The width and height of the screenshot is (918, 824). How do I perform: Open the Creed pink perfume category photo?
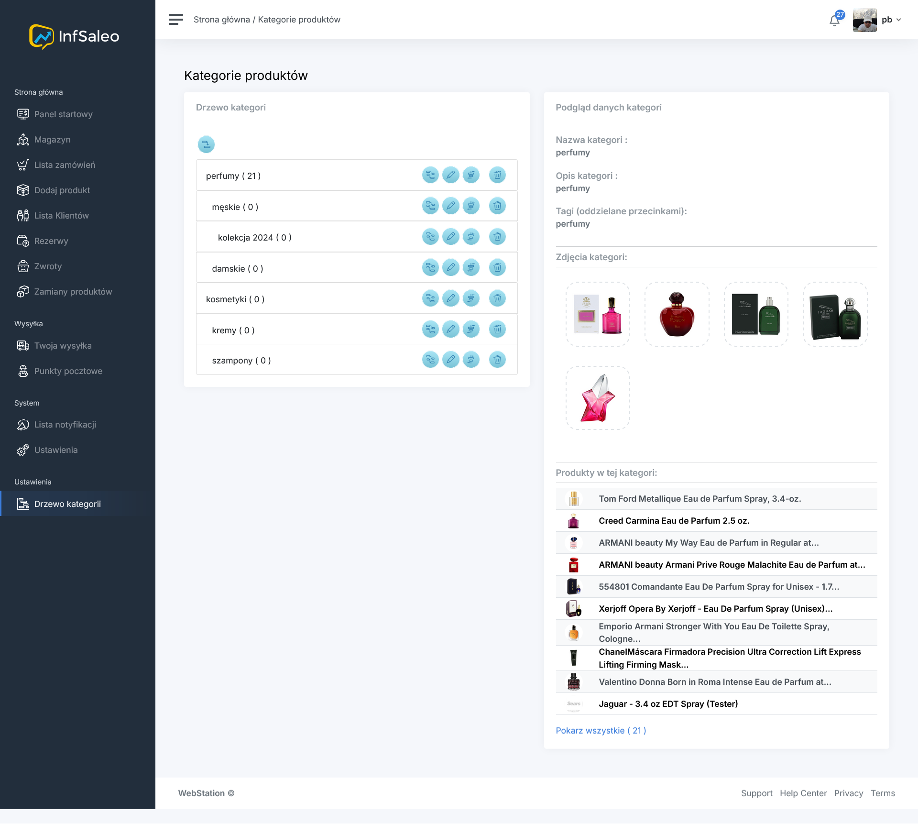[x=598, y=314]
